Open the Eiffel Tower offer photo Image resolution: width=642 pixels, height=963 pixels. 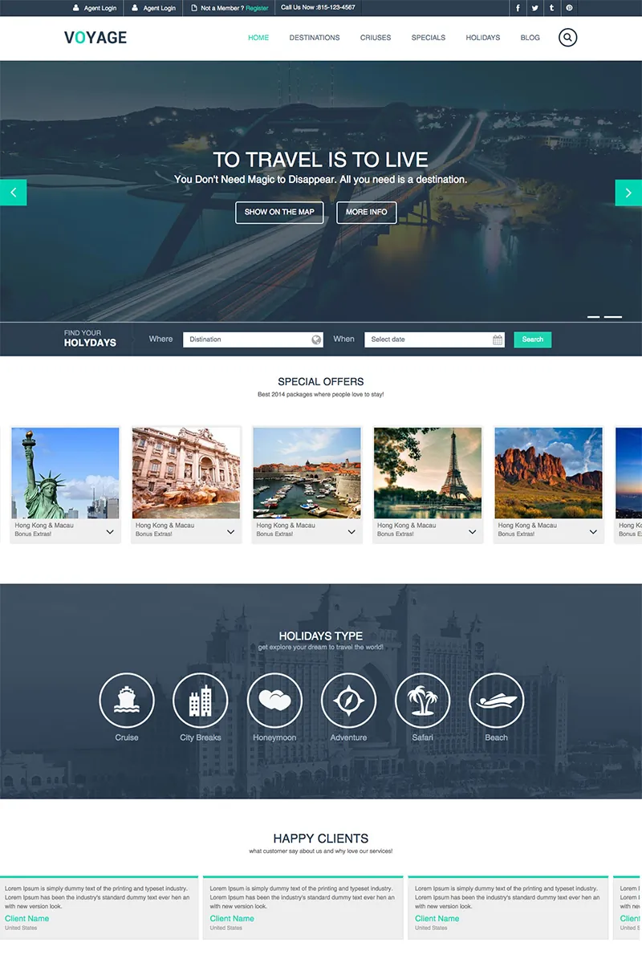coord(428,473)
